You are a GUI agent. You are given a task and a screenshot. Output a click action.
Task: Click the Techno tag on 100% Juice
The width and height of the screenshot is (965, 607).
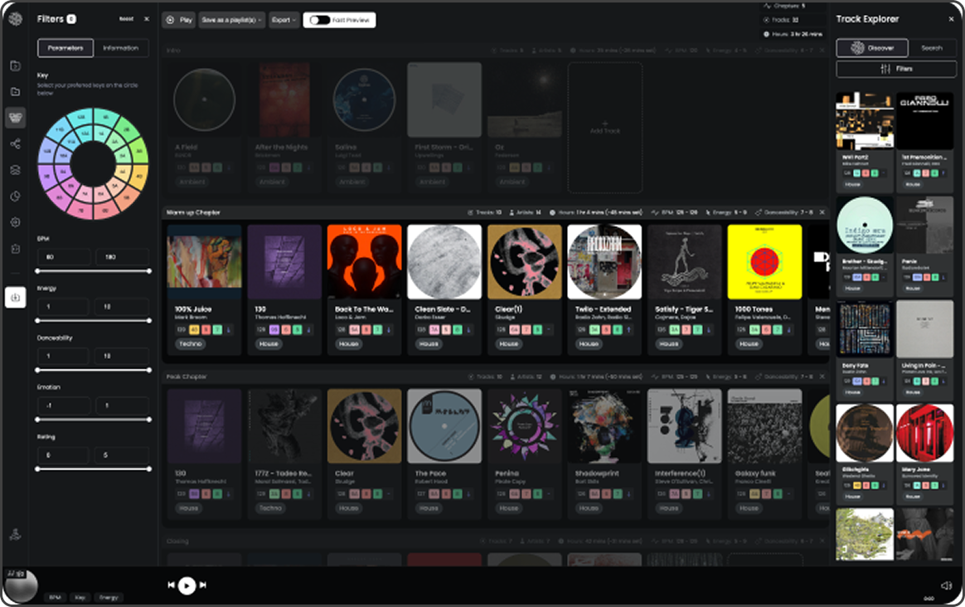pyautogui.click(x=190, y=344)
